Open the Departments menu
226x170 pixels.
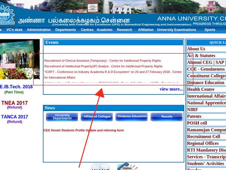(66, 30)
